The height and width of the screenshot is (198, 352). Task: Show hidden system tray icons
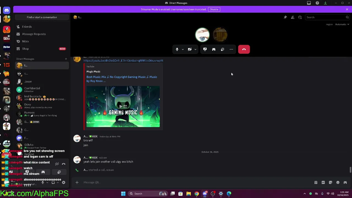pos(304,194)
